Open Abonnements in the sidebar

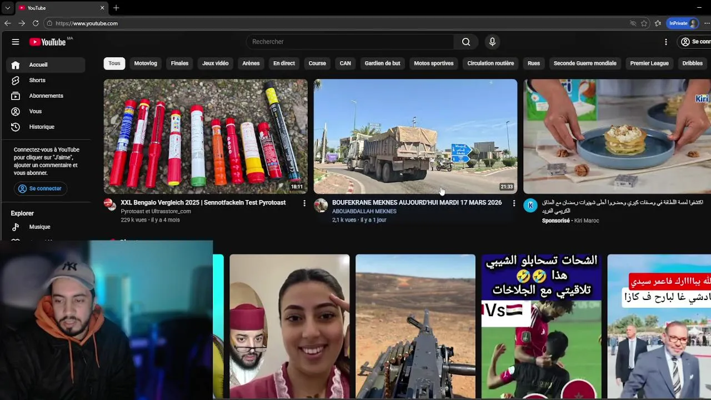click(x=46, y=96)
